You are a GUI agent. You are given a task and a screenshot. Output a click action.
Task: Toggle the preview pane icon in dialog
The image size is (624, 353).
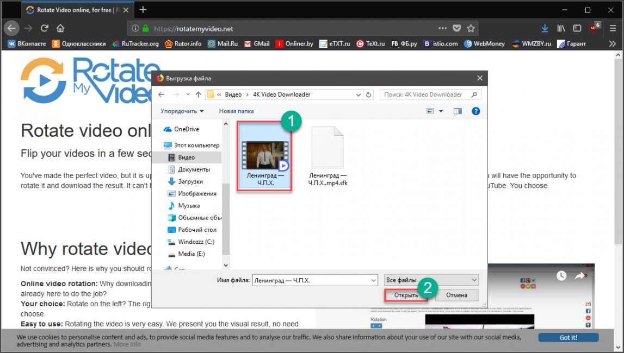(x=458, y=111)
